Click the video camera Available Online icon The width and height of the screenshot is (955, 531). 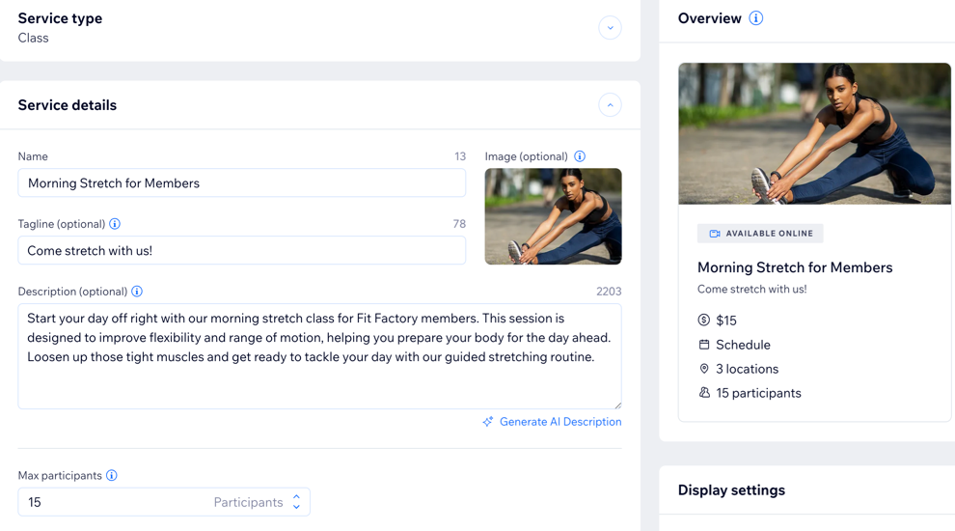click(x=715, y=234)
